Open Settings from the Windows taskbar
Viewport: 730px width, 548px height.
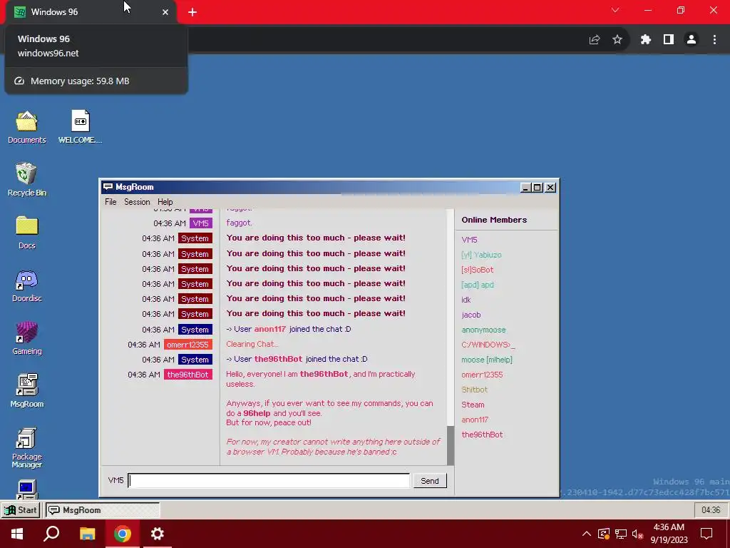(x=158, y=534)
